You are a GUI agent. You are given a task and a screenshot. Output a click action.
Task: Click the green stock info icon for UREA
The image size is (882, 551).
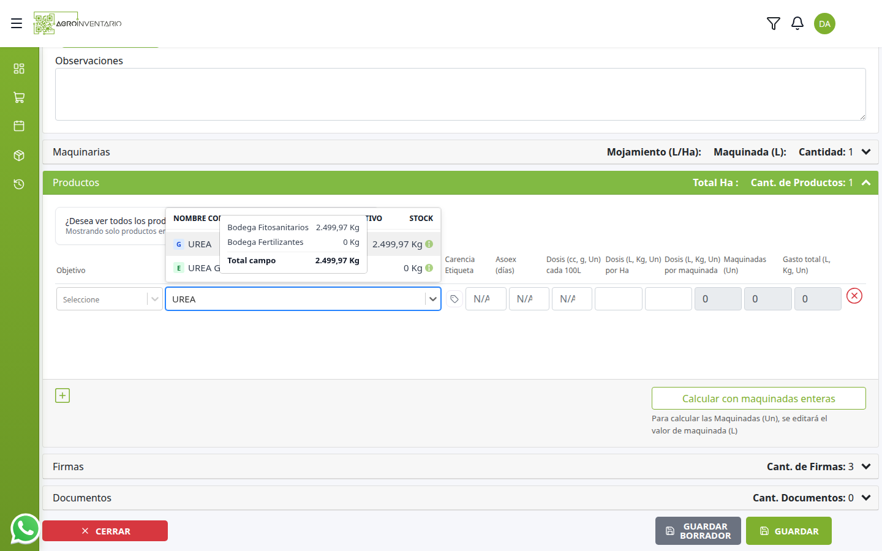click(429, 244)
